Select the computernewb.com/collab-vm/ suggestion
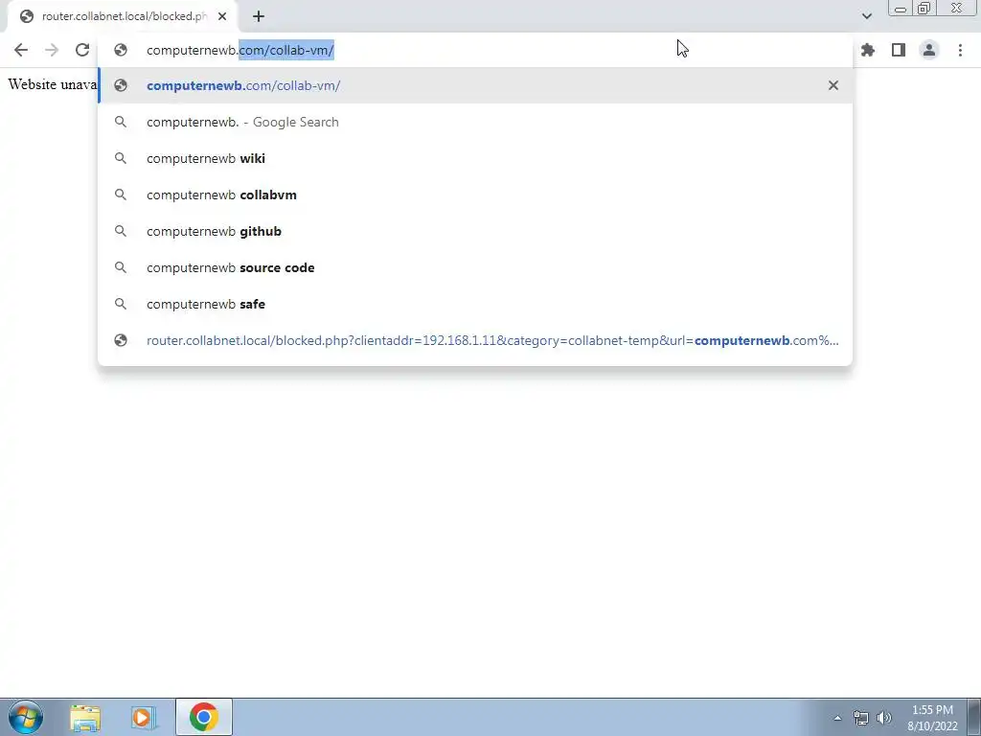The width and height of the screenshot is (981, 736). click(x=475, y=85)
